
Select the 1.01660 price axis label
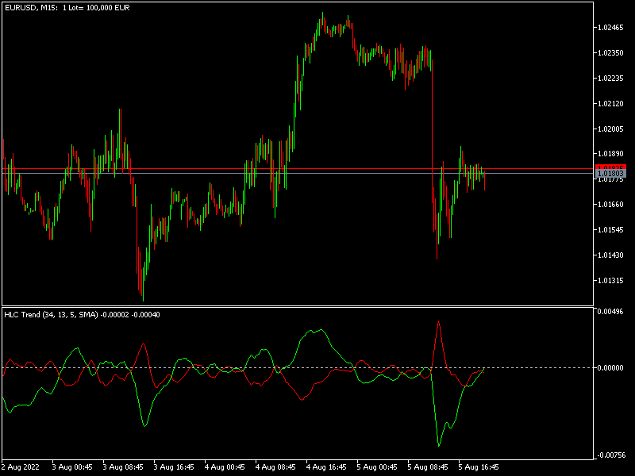click(x=610, y=205)
